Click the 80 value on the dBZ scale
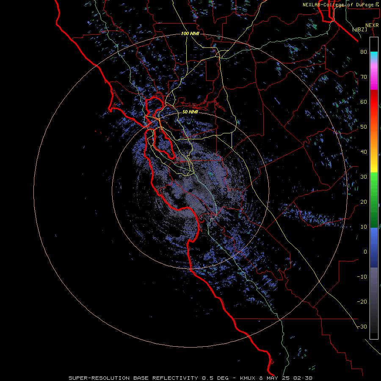The image size is (381, 381). click(x=364, y=52)
